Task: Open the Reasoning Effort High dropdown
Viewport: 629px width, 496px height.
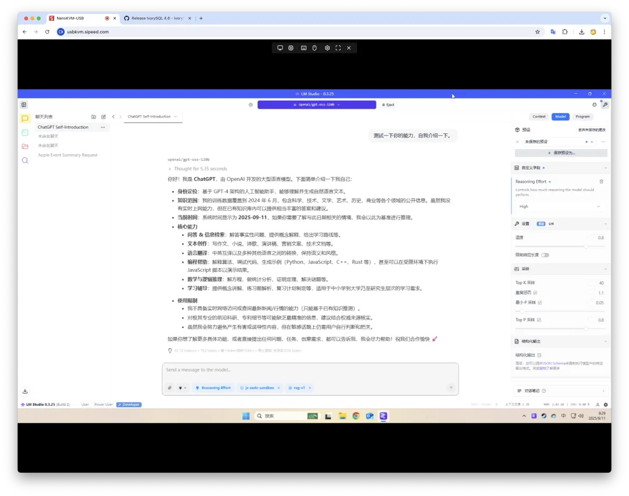Action: click(560, 207)
